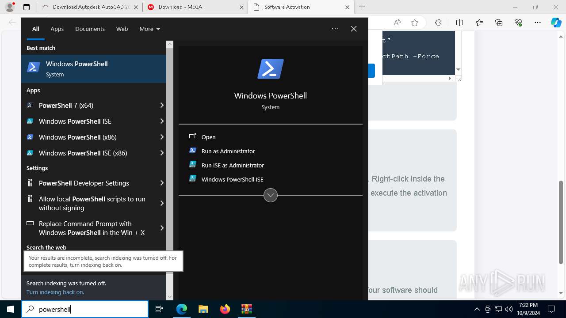
Task: Open Copilot sidebar icon
Action: point(556,23)
